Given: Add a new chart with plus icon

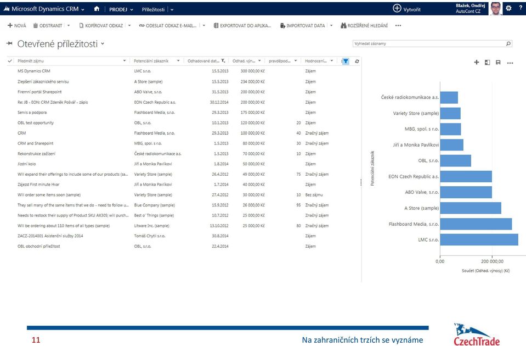Looking at the screenshot, I should 476,62.
